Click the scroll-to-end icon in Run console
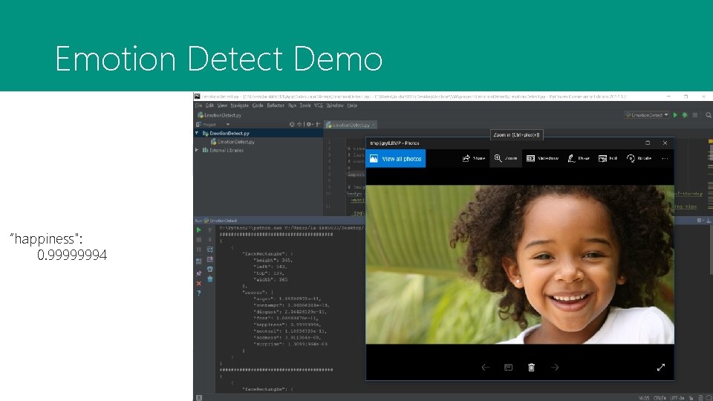Viewport: 713px width, 401px height. (209, 260)
